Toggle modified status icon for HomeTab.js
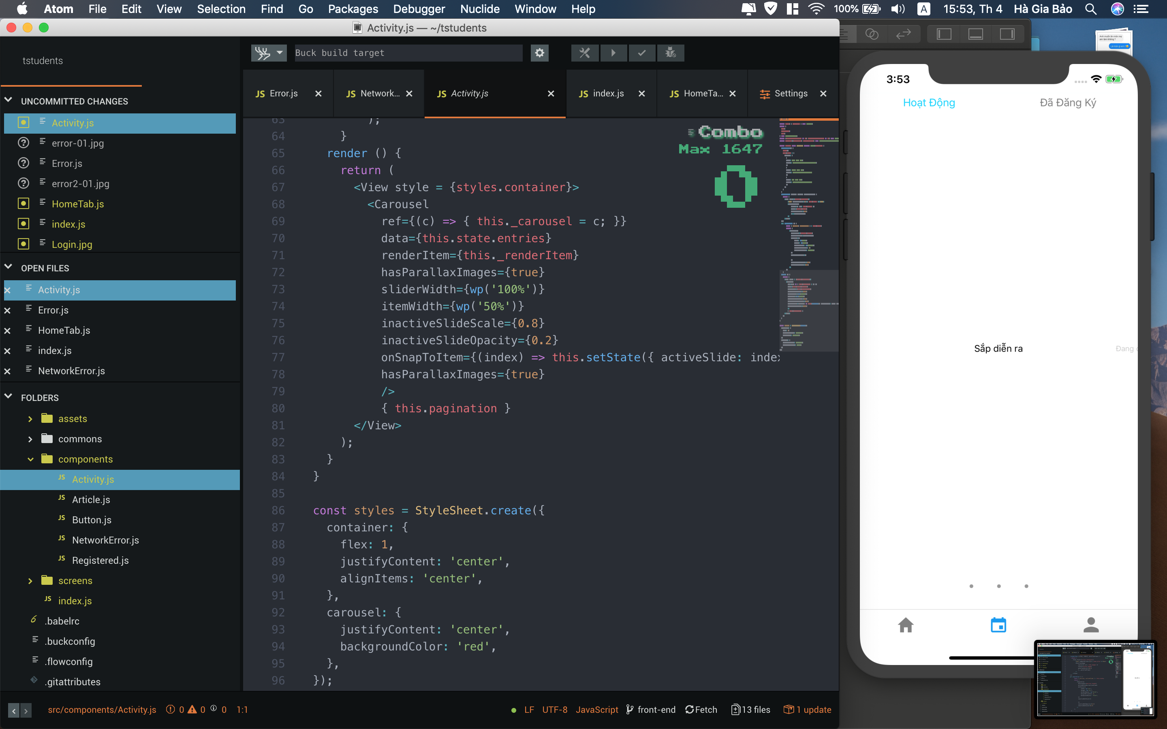Screen dimensions: 1167x729 [x=23, y=203]
